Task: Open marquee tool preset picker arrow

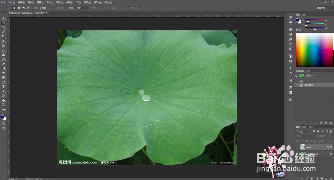Action: (9, 8)
